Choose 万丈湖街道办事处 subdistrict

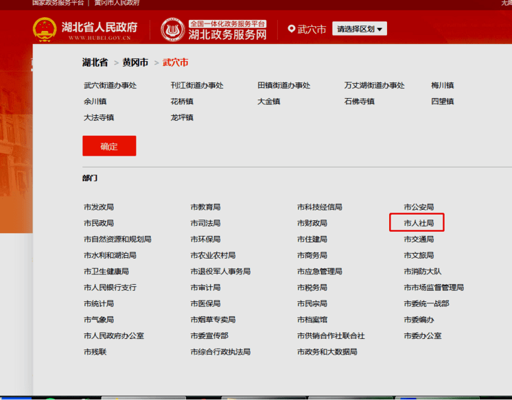click(x=374, y=86)
